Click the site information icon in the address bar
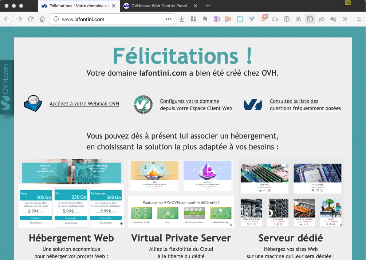Screen dimensions: 366x260 click(56, 19)
